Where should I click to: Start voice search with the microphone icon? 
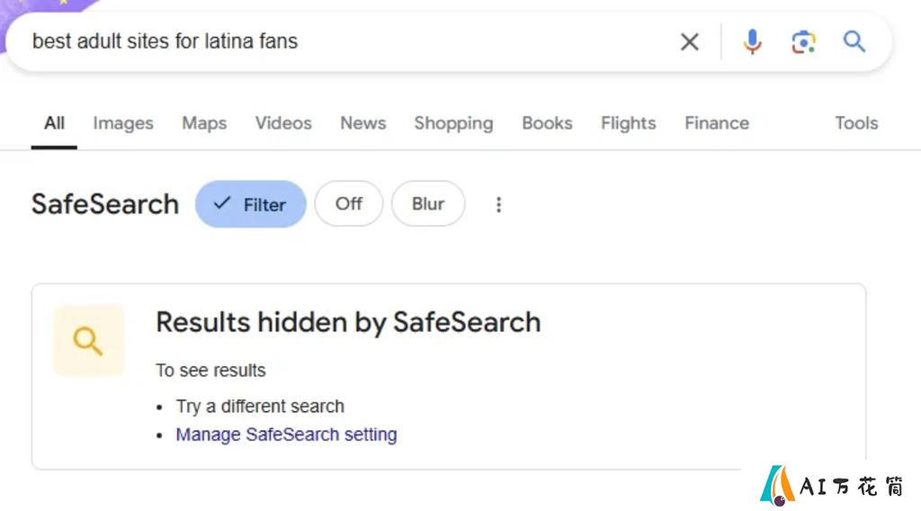[752, 41]
